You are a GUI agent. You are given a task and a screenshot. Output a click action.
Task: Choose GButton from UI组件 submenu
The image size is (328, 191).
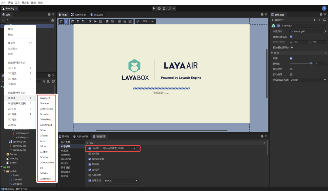click(45, 157)
